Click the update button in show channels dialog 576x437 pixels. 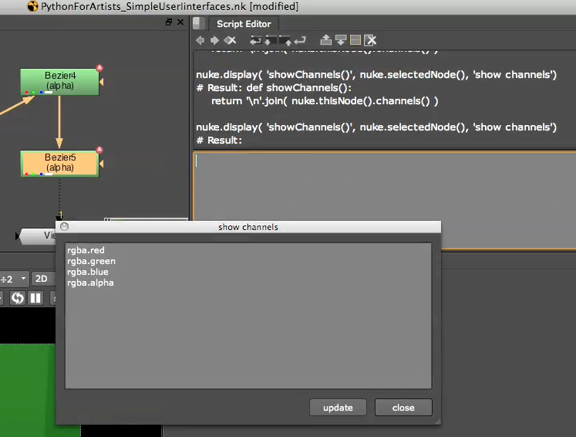338,408
